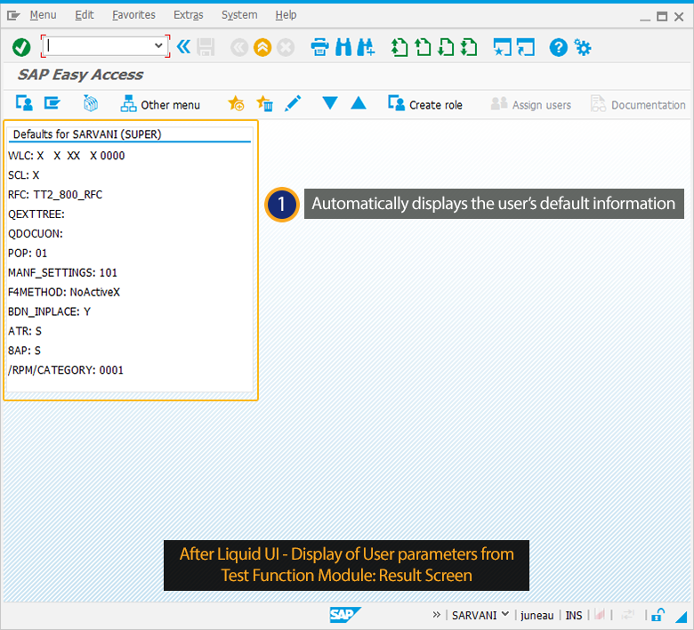Click the Delete Favorites star-trash icon

click(x=264, y=104)
